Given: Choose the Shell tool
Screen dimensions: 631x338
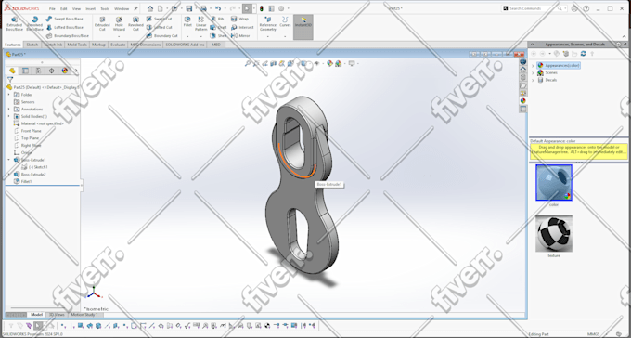Looking at the screenshot, I should pyautogui.click(x=218, y=36).
